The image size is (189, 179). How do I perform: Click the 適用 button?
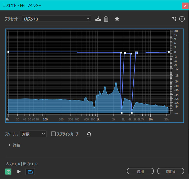pos(140,171)
